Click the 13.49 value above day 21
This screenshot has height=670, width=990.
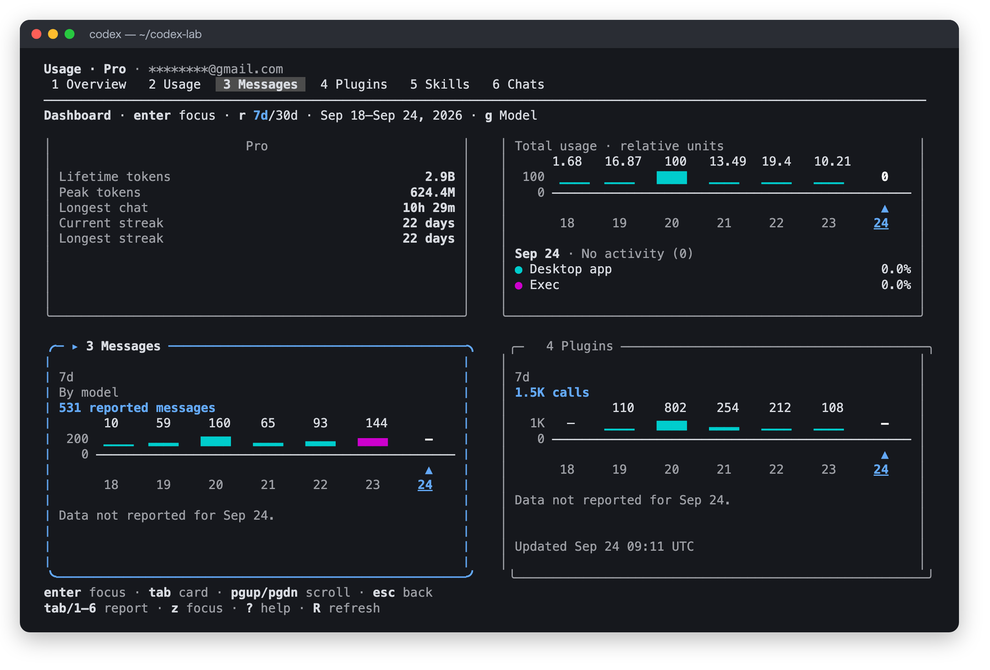(x=728, y=161)
